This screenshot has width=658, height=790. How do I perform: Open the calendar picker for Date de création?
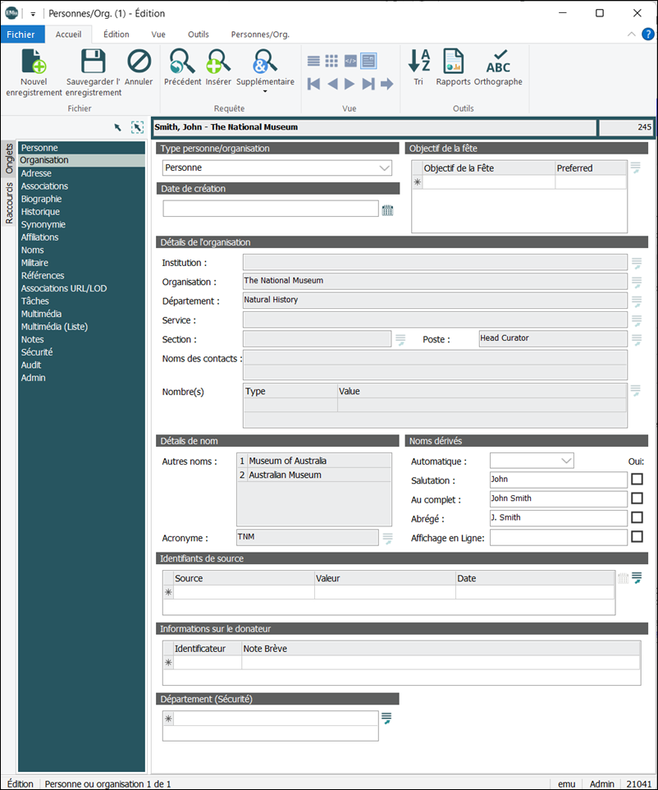coord(387,210)
